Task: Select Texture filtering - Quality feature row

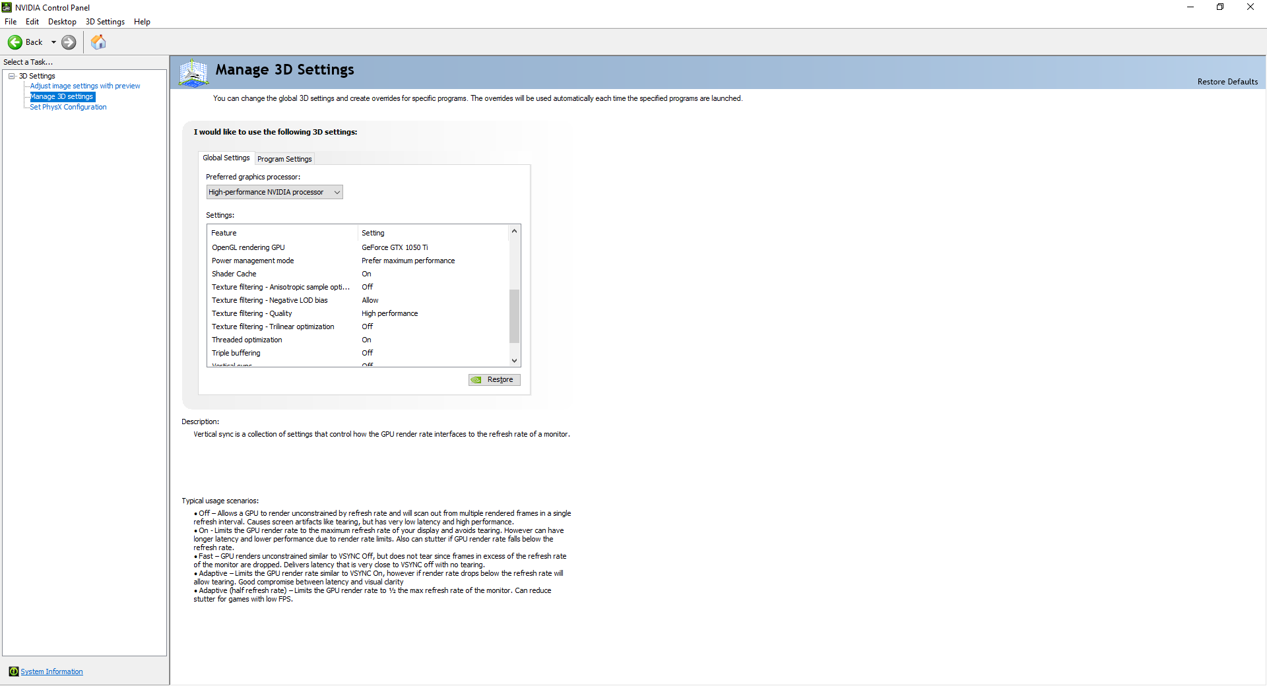Action: click(x=358, y=313)
